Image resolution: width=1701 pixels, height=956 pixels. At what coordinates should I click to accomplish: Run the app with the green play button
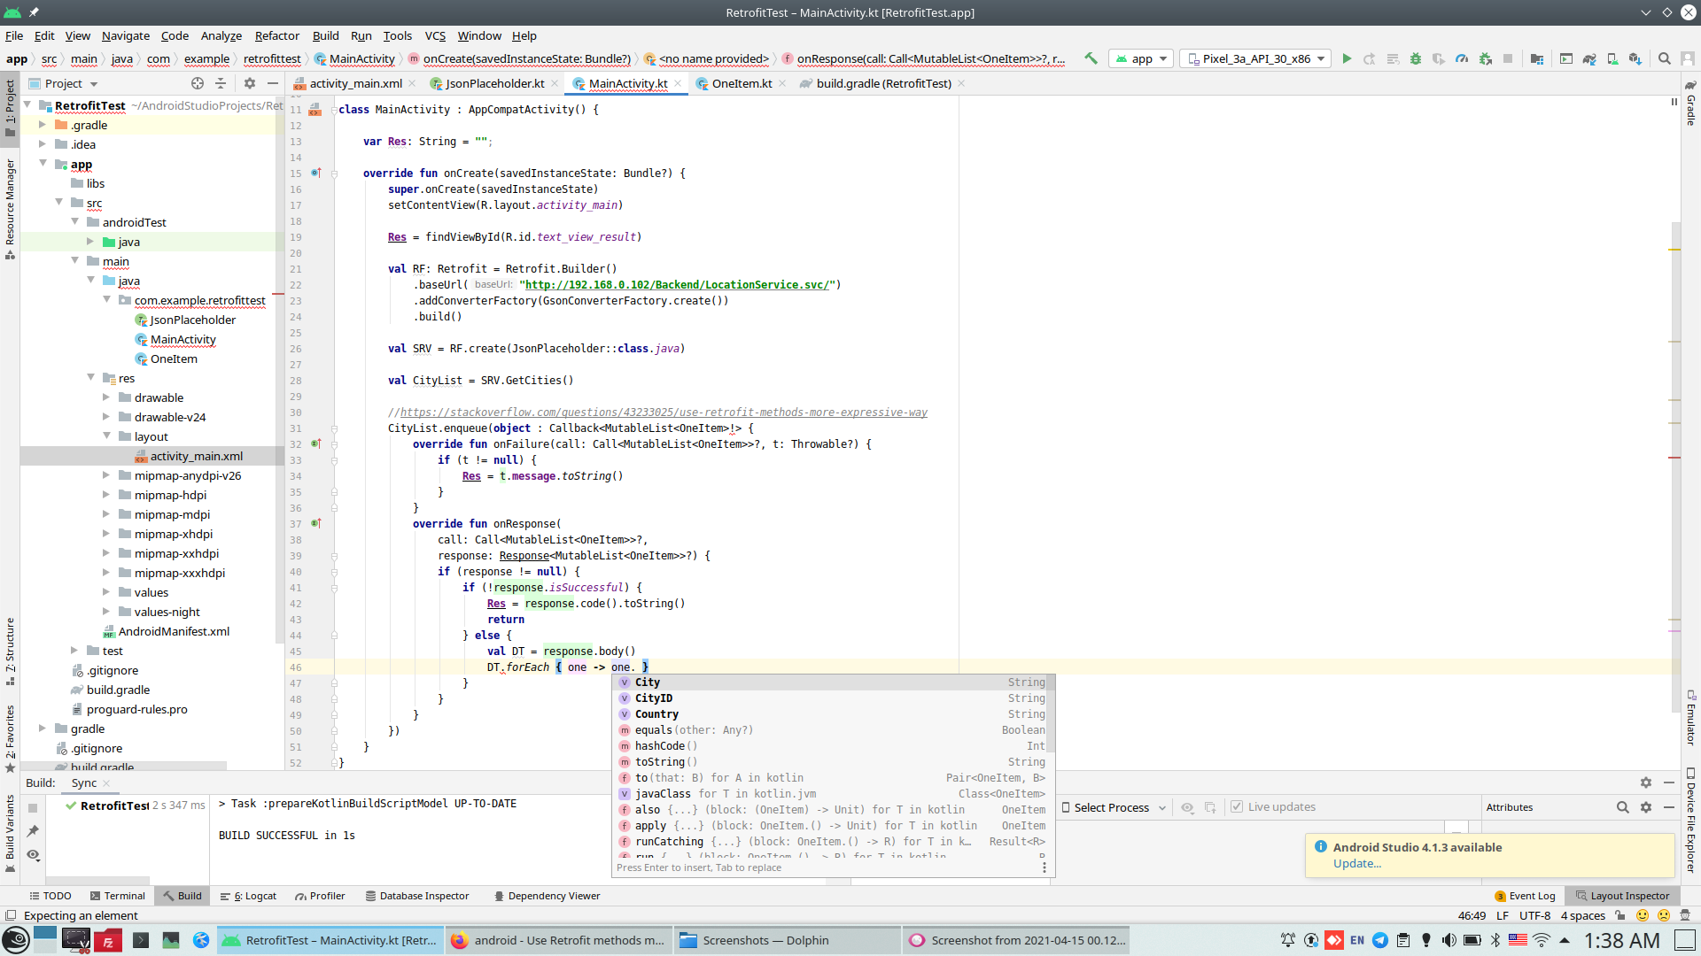1347,58
